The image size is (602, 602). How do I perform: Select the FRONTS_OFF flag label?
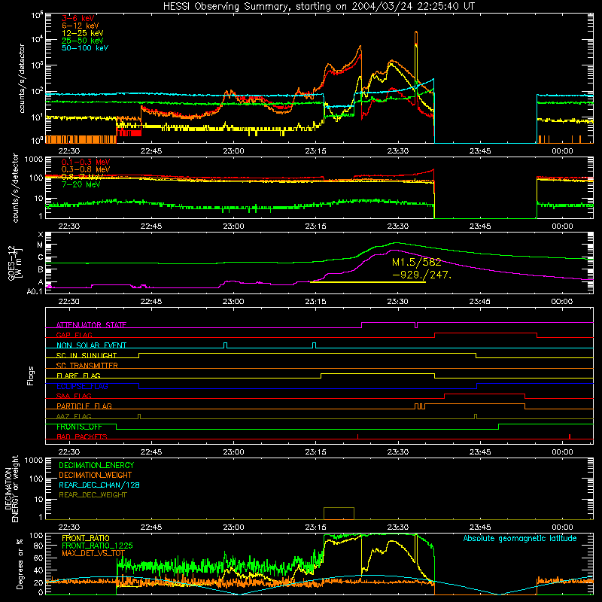[79, 427]
